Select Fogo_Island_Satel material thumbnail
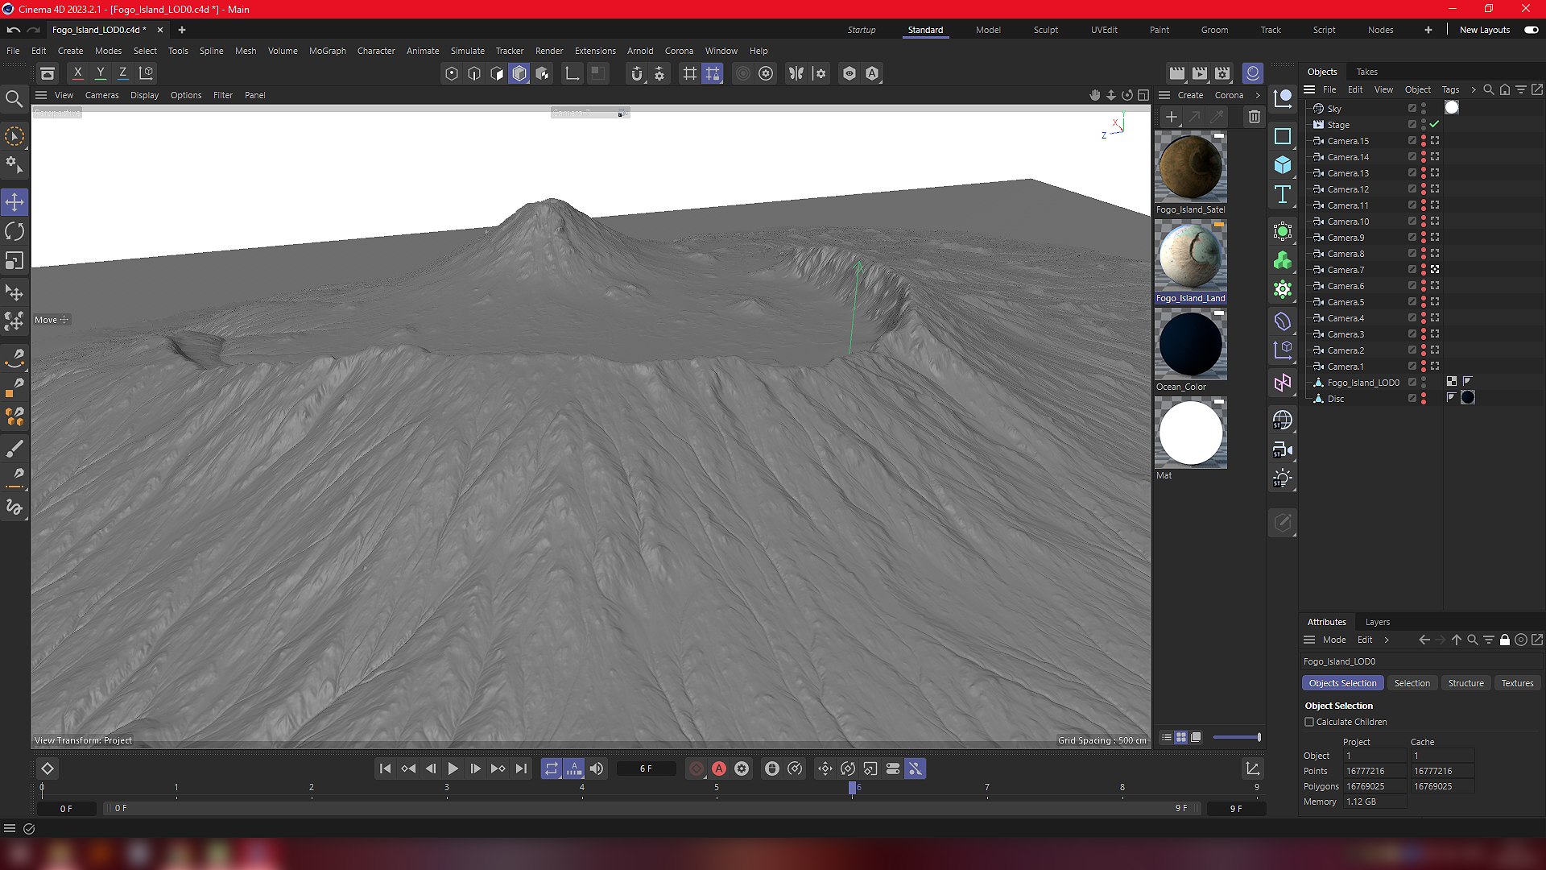 click(x=1190, y=167)
